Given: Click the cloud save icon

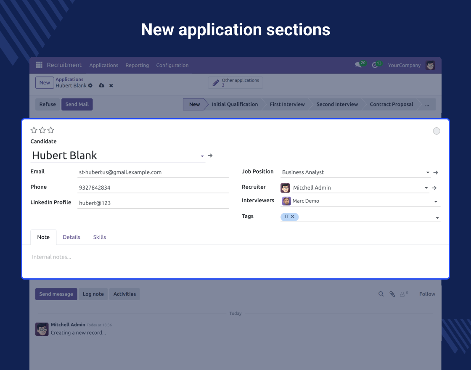Looking at the screenshot, I should point(101,86).
